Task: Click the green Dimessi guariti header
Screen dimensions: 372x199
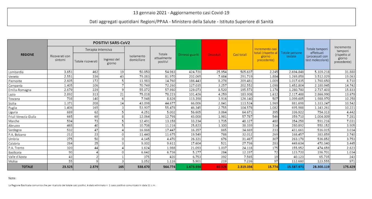Action: pyautogui.click(x=188, y=54)
